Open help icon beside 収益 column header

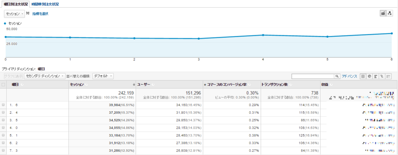point(330,85)
